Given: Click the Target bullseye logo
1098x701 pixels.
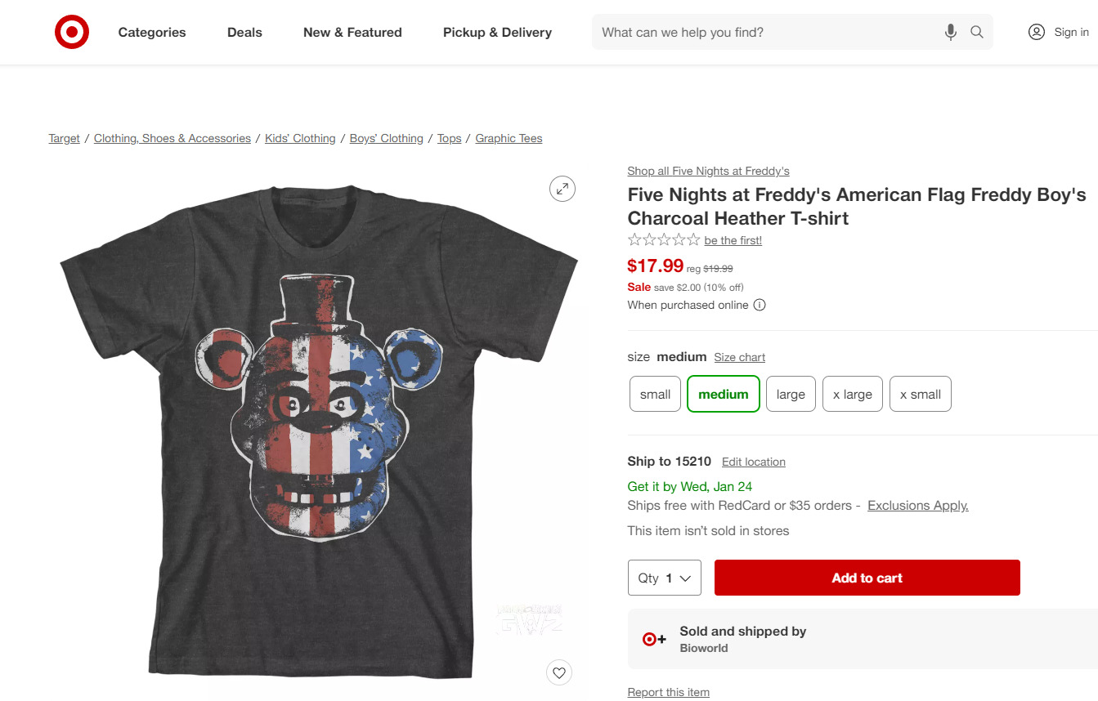Looking at the screenshot, I should click(x=72, y=33).
